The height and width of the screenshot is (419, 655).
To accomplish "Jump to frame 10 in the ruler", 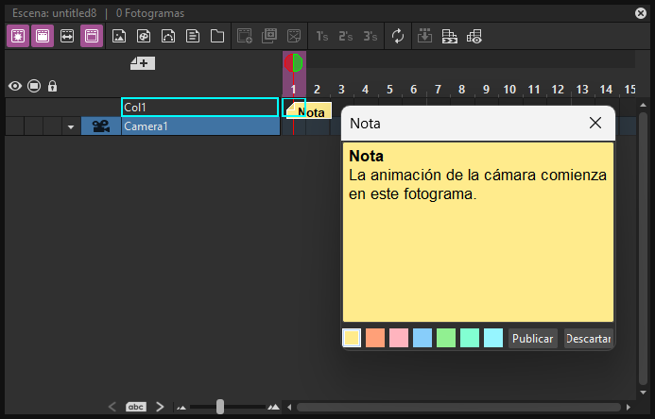I will pyautogui.click(x=509, y=90).
